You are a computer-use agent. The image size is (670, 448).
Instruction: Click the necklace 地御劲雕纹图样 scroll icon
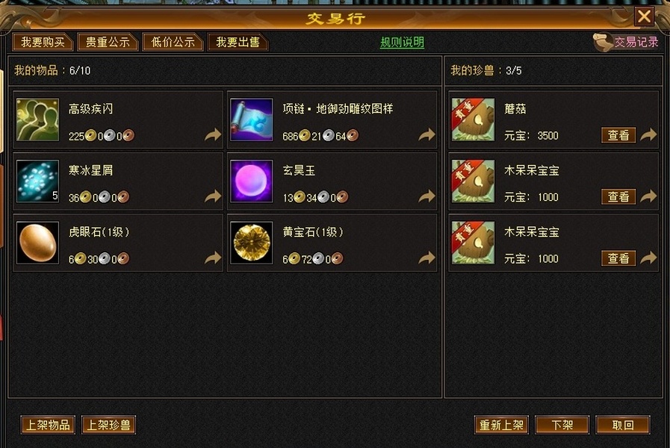point(251,119)
